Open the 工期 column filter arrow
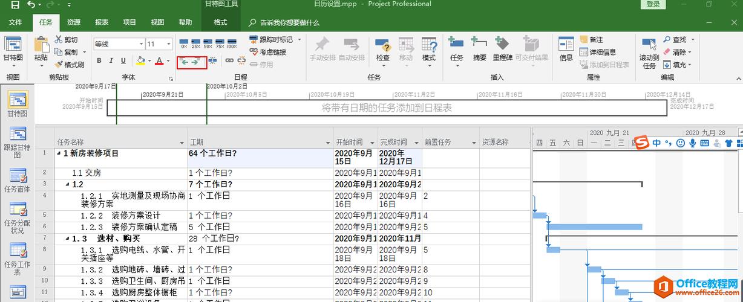Viewport: 743px width, 302px height. click(328, 143)
